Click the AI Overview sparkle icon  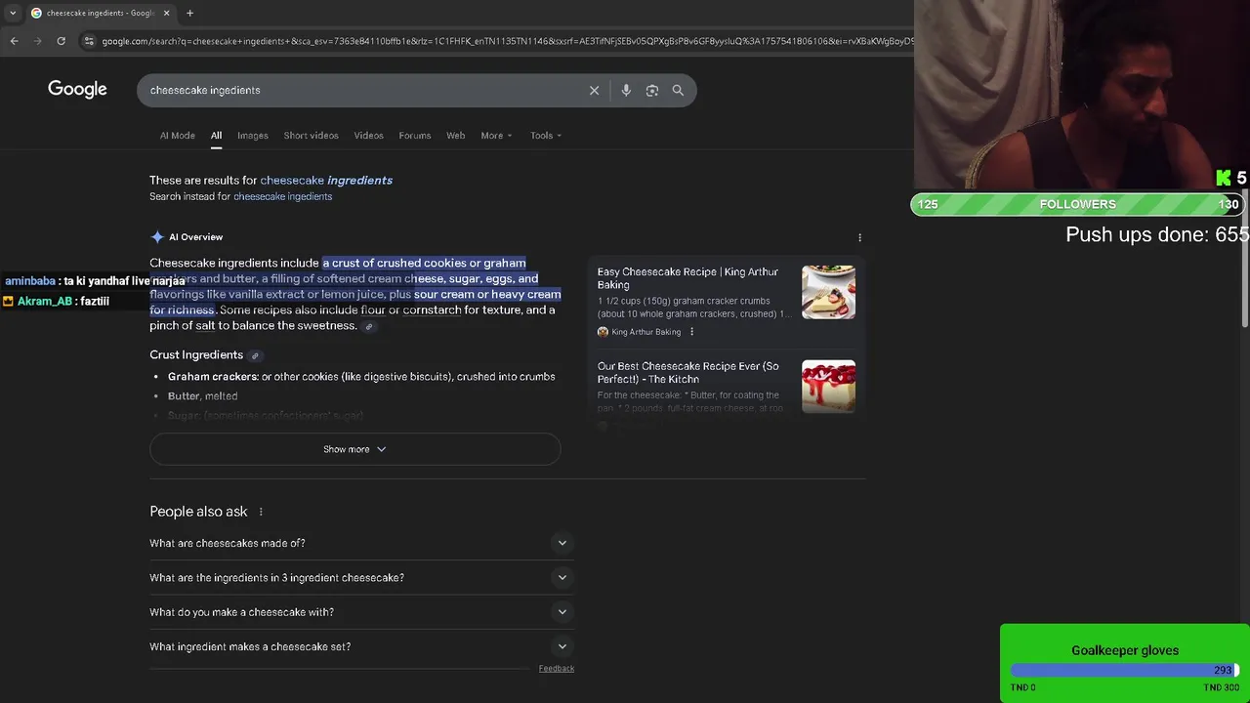click(157, 237)
